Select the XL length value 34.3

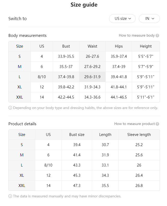[x=105, y=175]
